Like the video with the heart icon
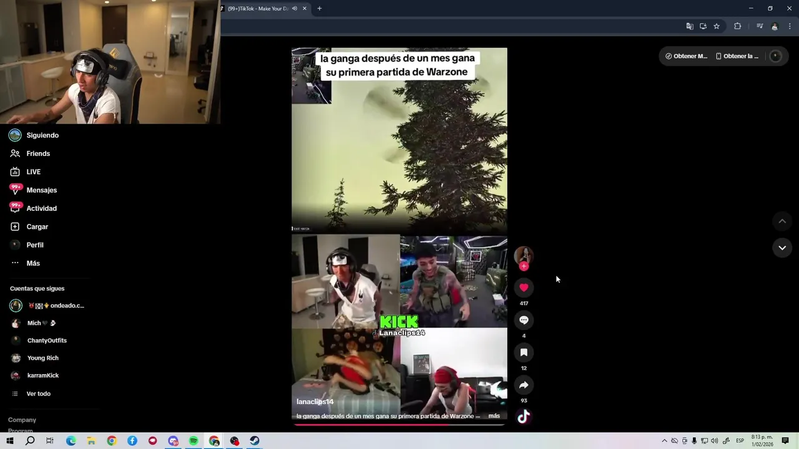Image resolution: width=799 pixels, height=449 pixels. pyautogui.click(x=524, y=287)
